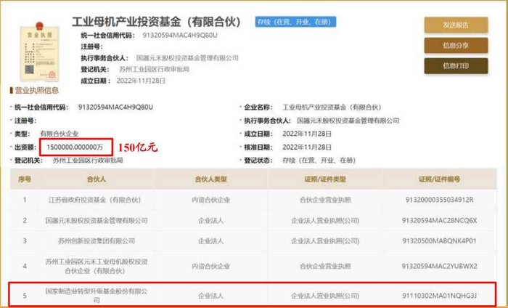Click the 营业执照信息 section heading
The height and width of the screenshot is (308, 508).
[x=36, y=91]
